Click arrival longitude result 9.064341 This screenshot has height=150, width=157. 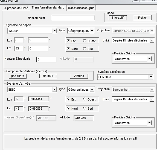point(39,99)
